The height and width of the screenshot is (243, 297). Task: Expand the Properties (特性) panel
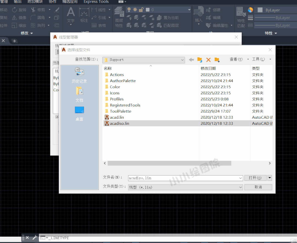click(271, 33)
